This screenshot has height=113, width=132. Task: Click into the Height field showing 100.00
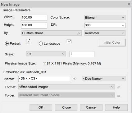tap(34, 25)
